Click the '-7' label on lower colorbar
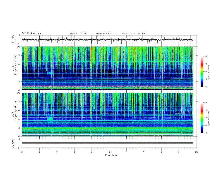 click(x=206, y=133)
